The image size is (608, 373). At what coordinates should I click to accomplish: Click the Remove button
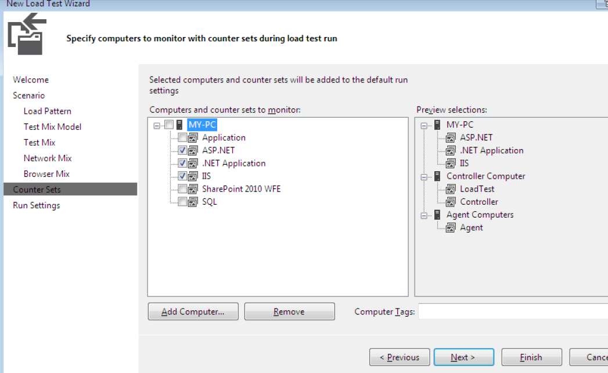tap(290, 312)
